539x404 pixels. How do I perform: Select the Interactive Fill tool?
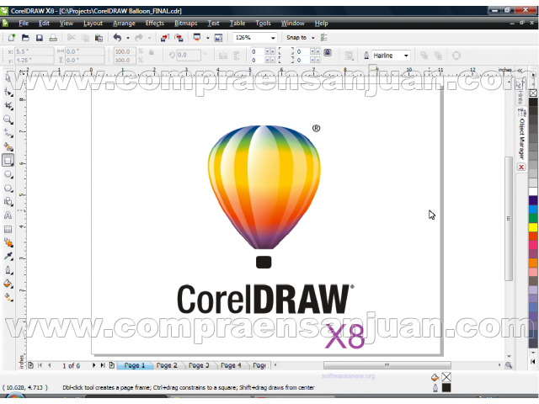pyautogui.click(x=8, y=297)
